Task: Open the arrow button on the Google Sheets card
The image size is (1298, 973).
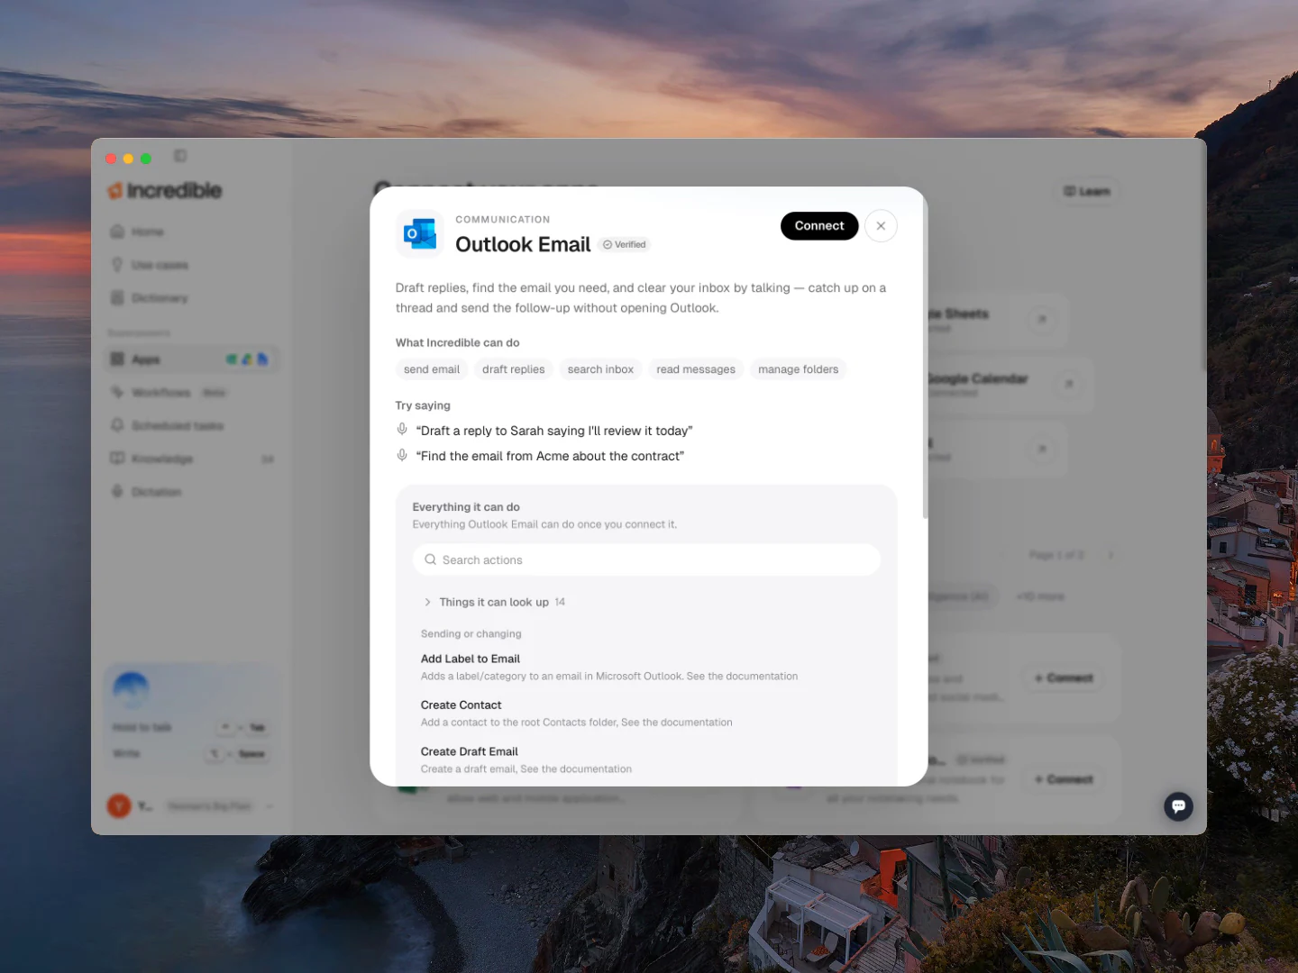Action: pyautogui.click(x=1042, y=319)
